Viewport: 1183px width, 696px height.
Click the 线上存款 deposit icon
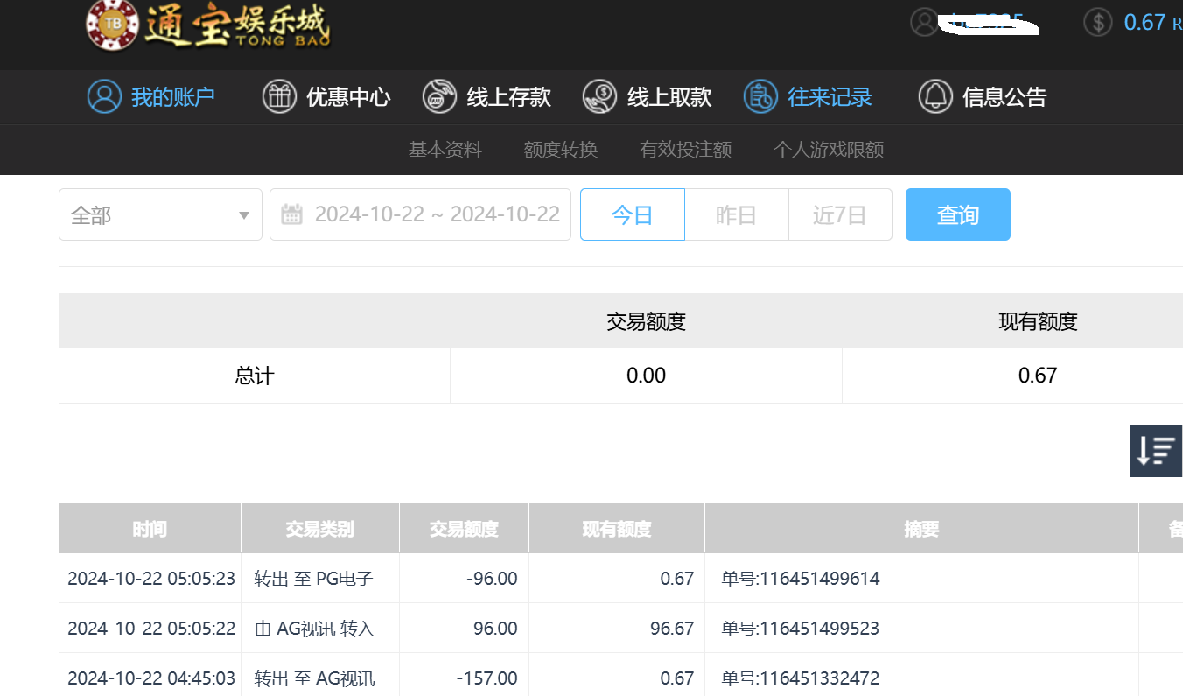pyautogui.click(x=439, y=96)
